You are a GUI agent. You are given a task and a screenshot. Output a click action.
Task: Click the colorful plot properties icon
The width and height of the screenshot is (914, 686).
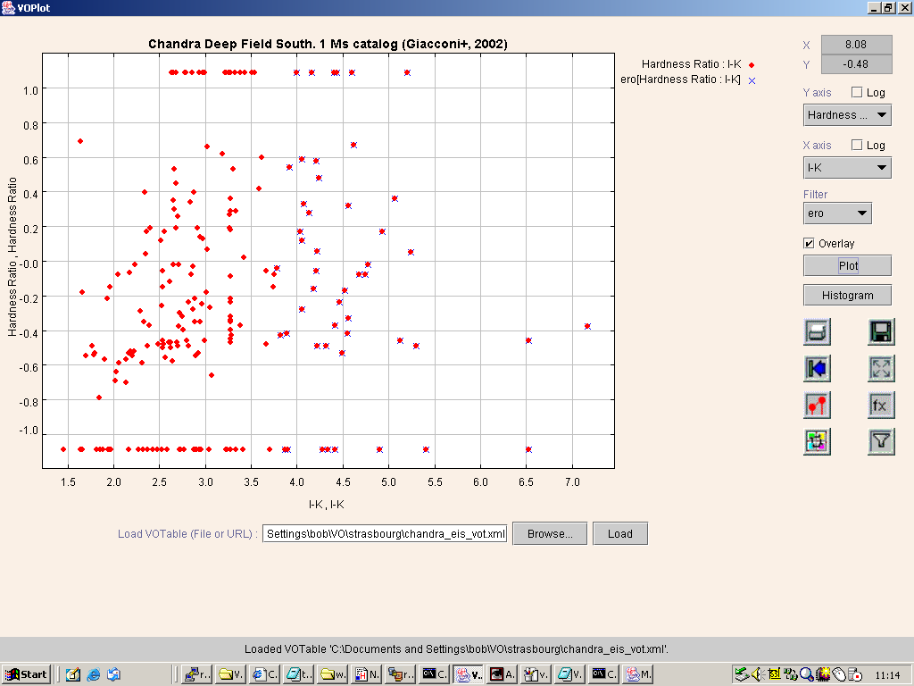click(817, 440)
